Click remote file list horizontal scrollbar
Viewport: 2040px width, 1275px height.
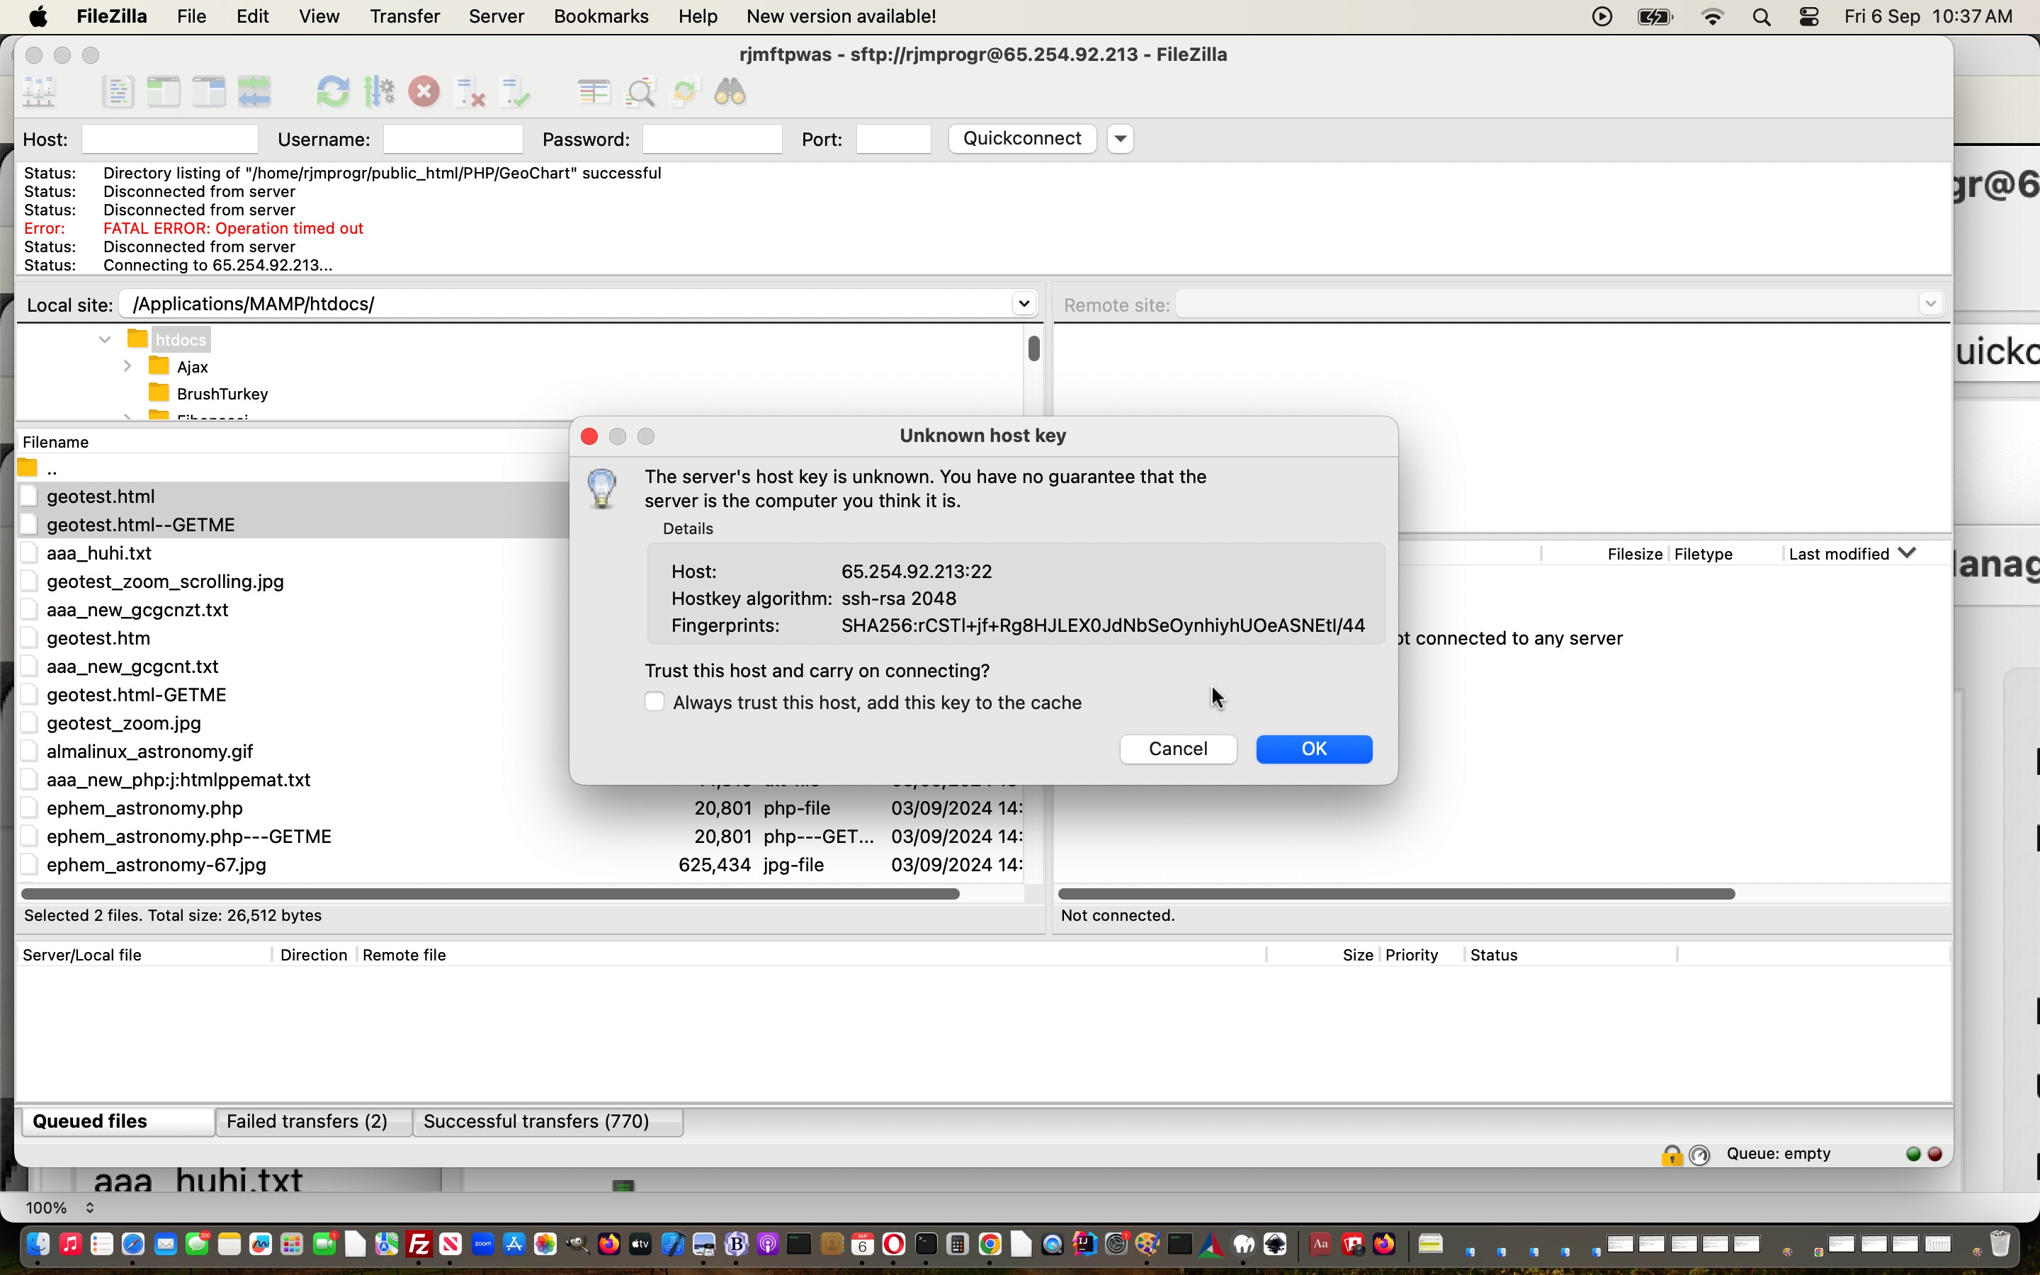tap(1396, 893)
